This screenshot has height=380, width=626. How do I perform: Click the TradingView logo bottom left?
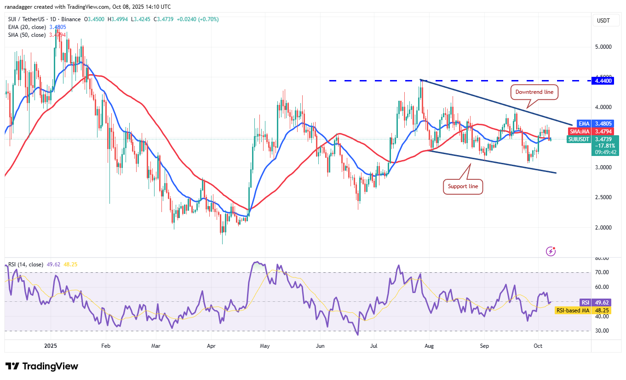pos(41,366)
